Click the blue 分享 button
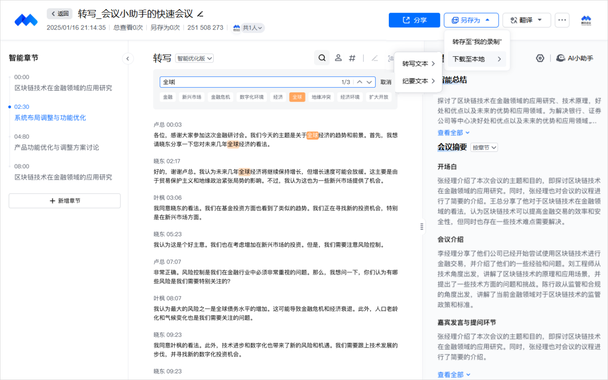The image size is (608, 380). [414, 20]
